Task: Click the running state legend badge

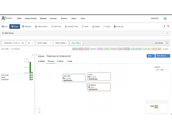Action: coord(107,49)
